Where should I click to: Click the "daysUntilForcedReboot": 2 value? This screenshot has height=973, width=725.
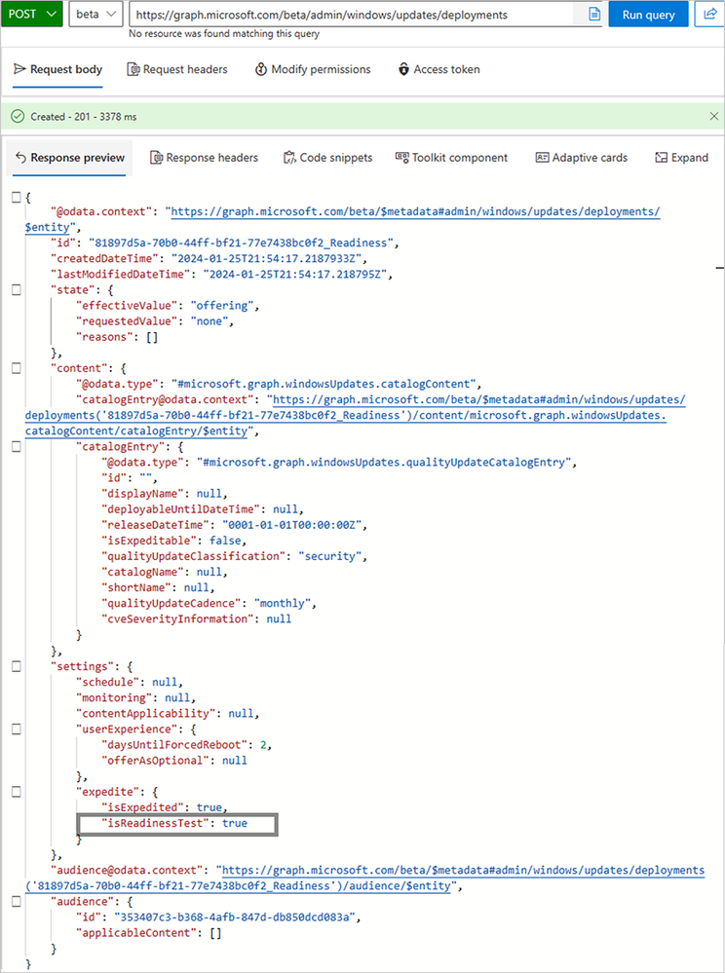264,745
